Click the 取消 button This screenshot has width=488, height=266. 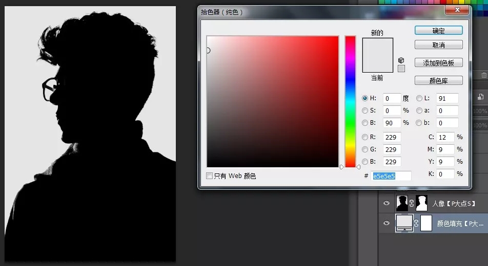tap(438, 45)
